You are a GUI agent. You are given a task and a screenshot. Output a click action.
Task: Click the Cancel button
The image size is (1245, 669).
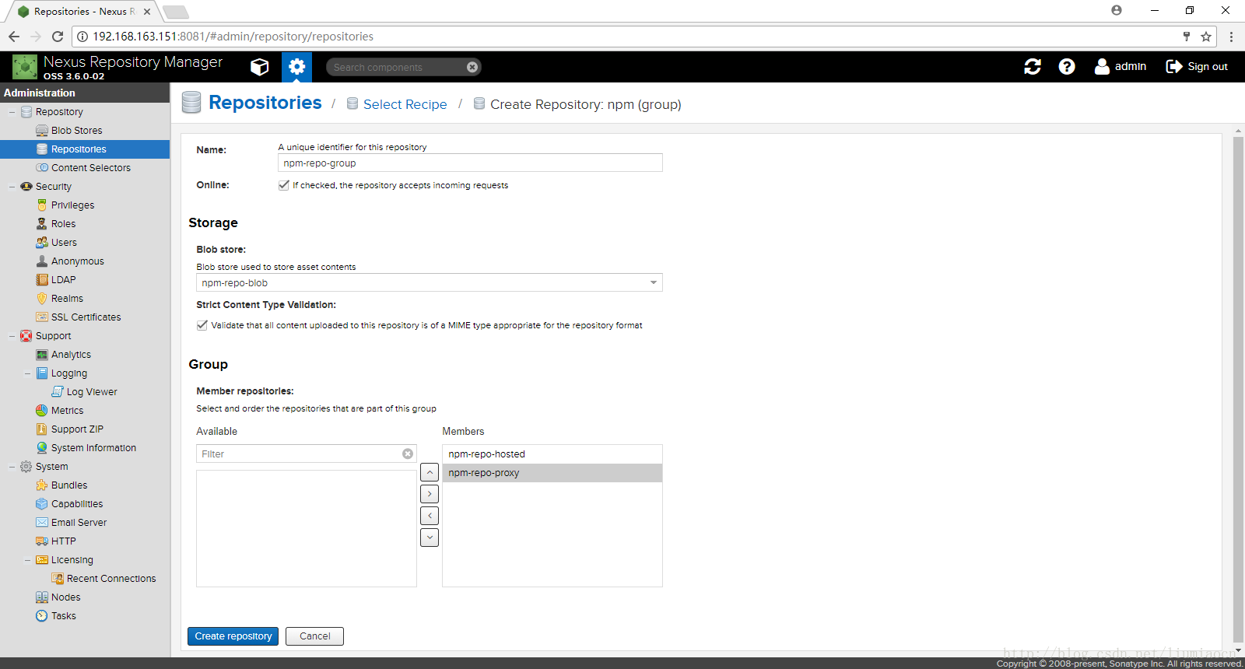tap(314, 636)
